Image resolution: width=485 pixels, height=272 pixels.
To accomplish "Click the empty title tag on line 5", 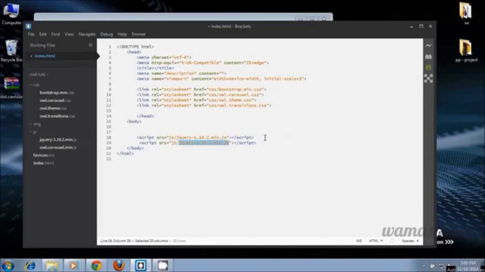I will tap(155, 68).
